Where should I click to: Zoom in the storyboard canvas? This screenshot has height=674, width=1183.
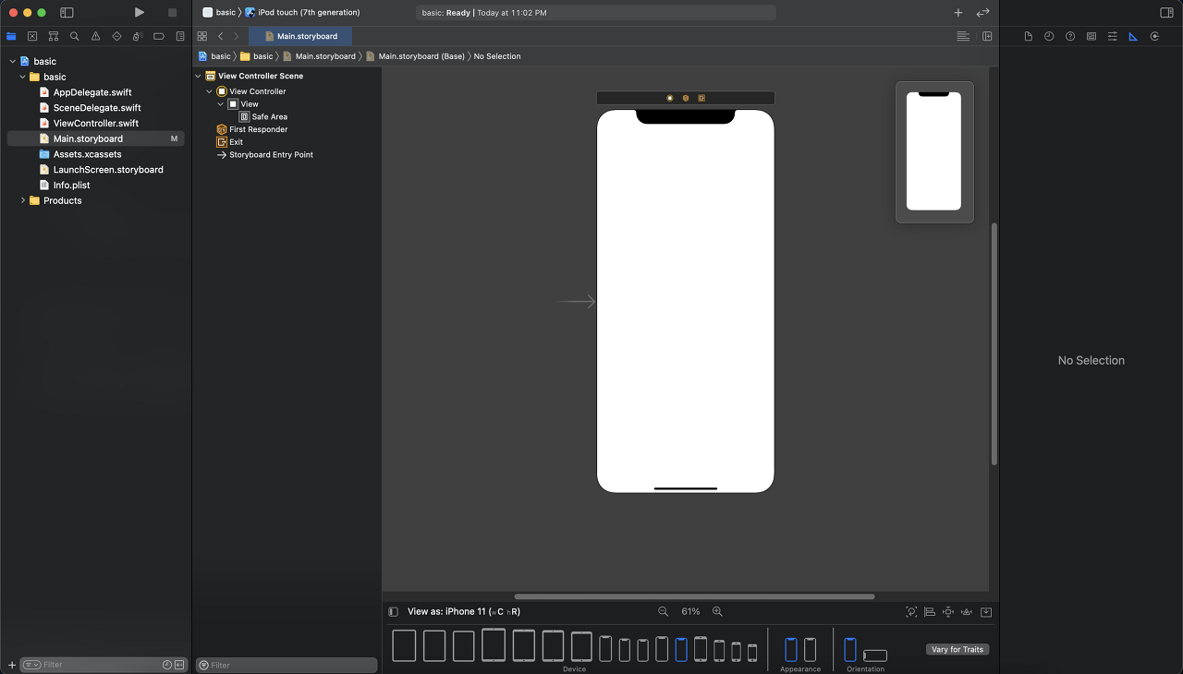pyautogui.click(x=717, y=612)
